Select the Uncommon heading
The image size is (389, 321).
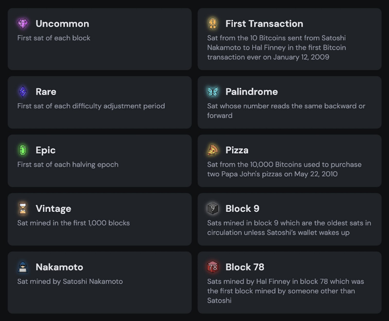62,24
